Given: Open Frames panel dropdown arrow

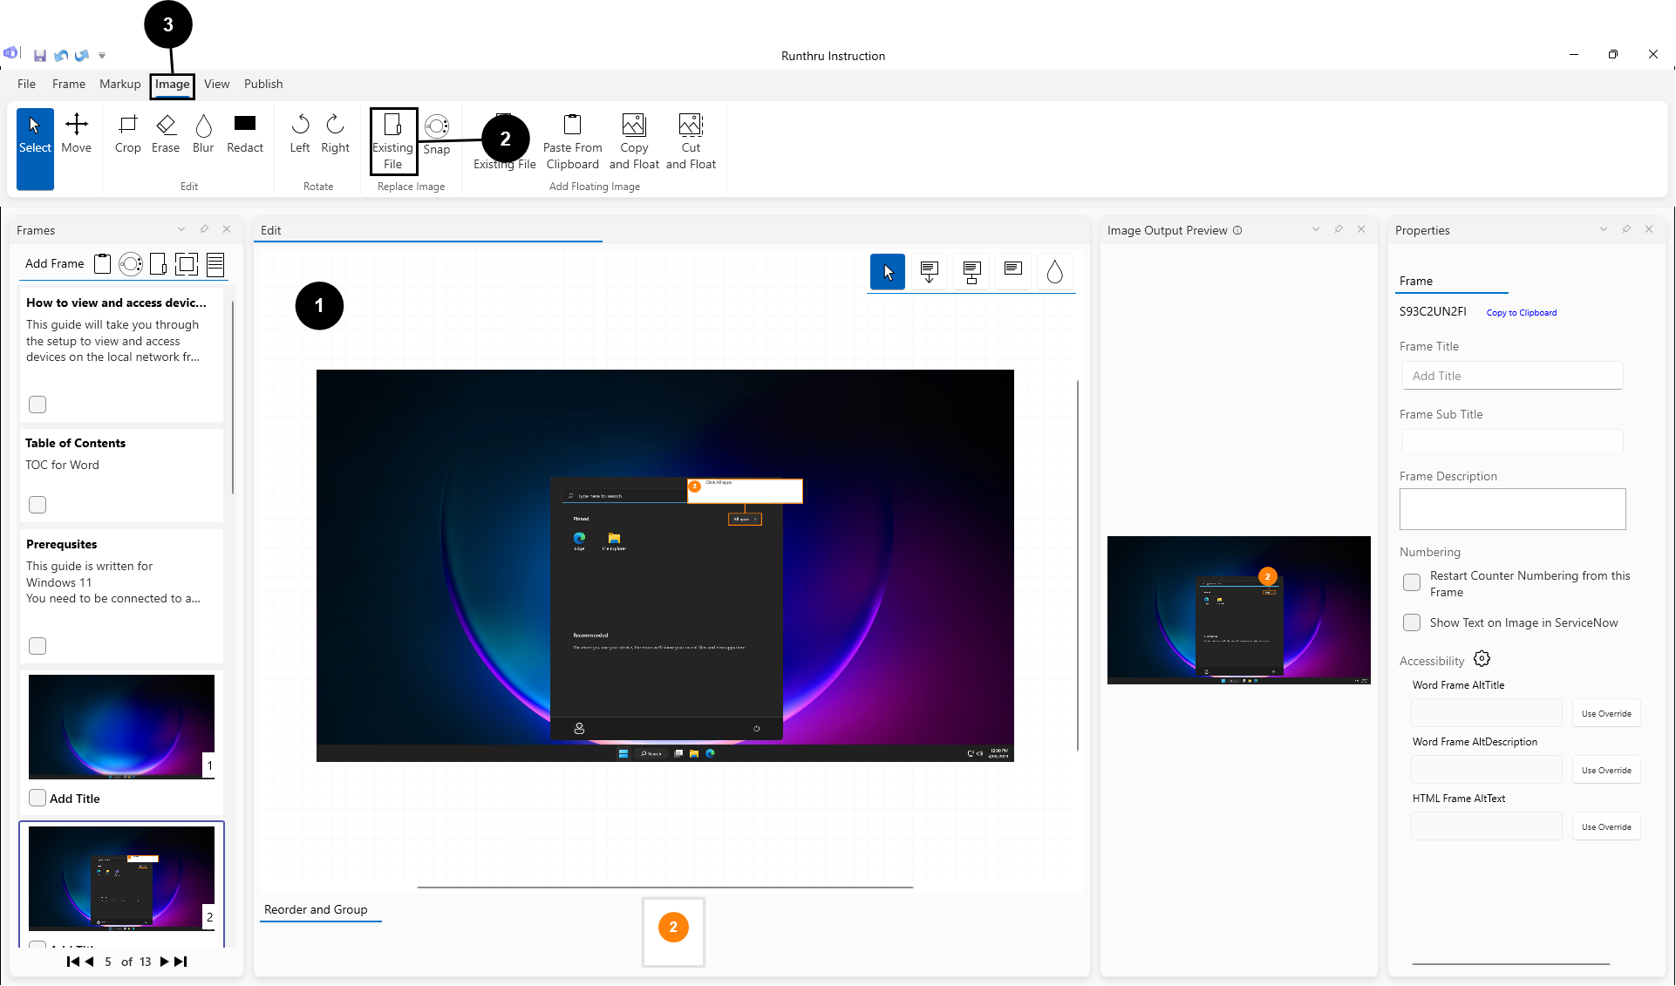Looking at the screenshot, I should click(x=181, y=229).
